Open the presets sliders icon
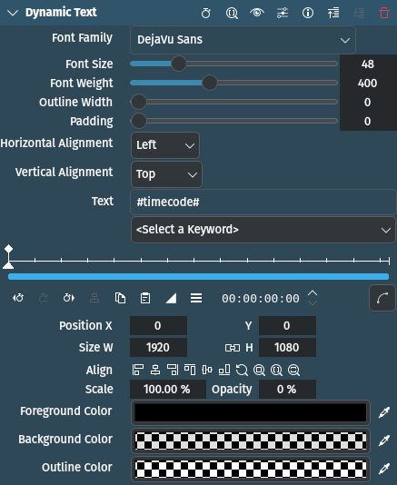This screenshot has height=485, width=397. point(283,13)
